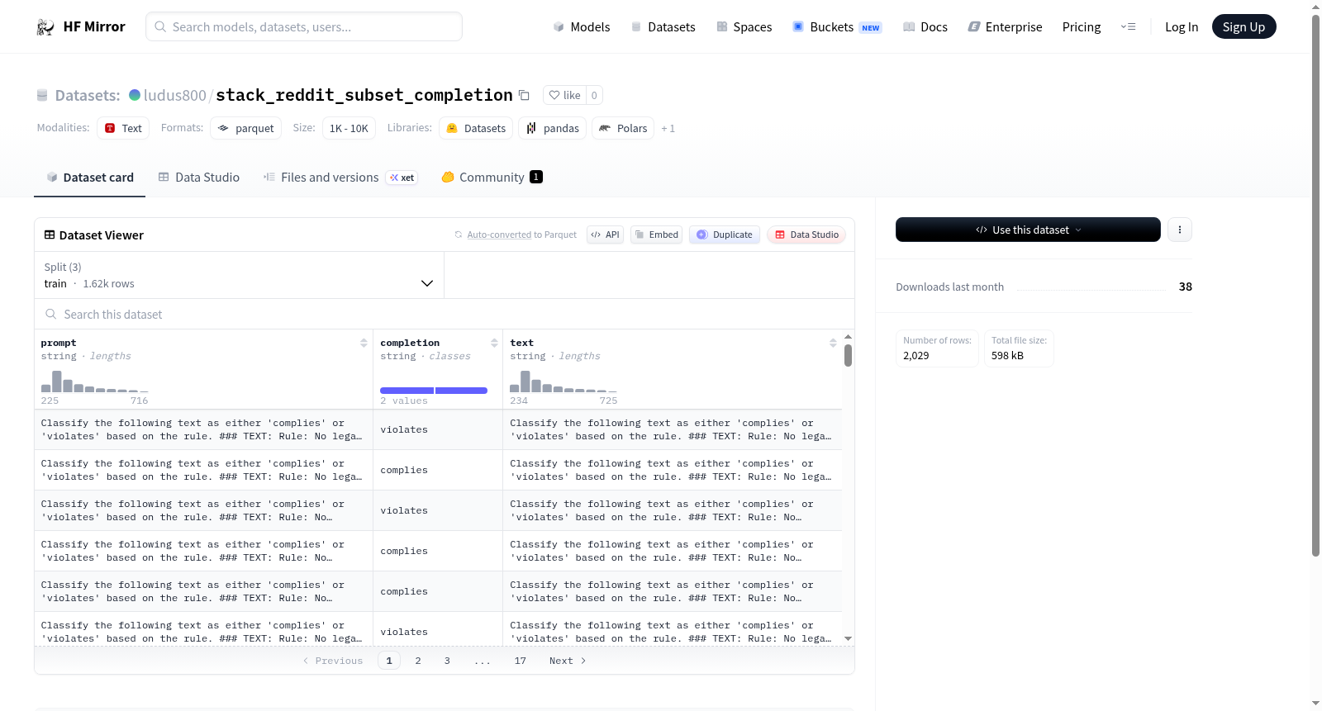This screenshot has width=1322, height=711.
Task: Click the pandas library tag
Action: click(553, 128)
